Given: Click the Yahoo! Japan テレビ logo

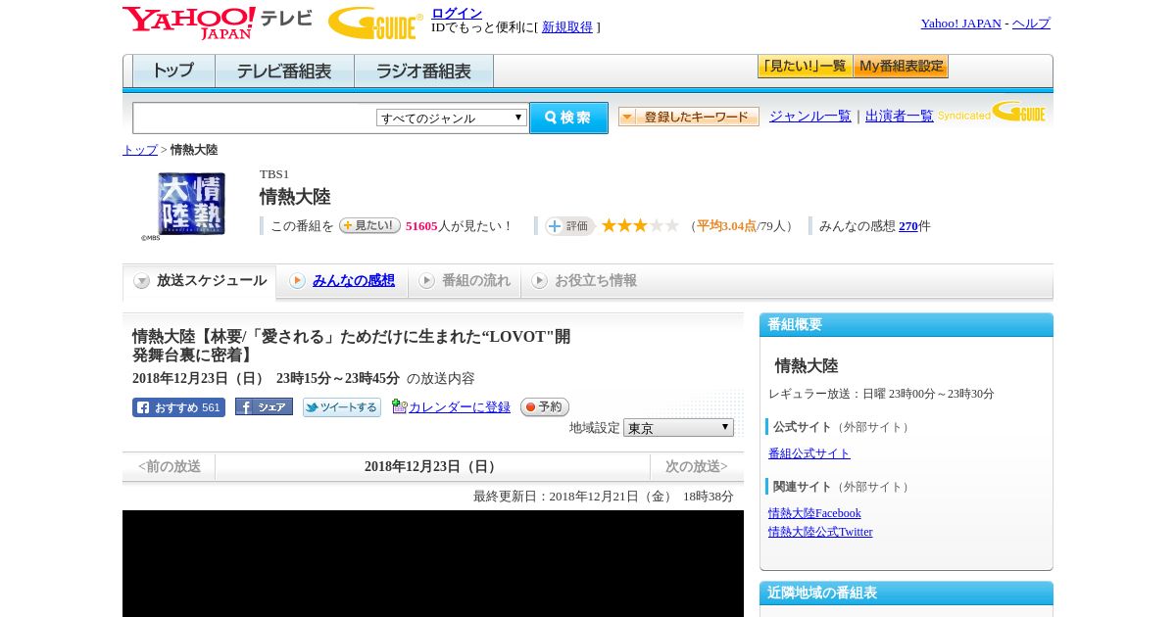Looking at the screenshot, I should click(x=218, y=23).
